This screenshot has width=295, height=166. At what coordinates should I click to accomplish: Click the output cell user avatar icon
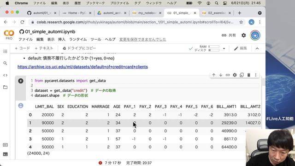click(x=21, y=106)
